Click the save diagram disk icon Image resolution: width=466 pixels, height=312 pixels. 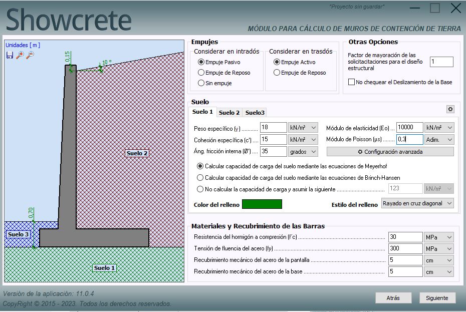10,55
